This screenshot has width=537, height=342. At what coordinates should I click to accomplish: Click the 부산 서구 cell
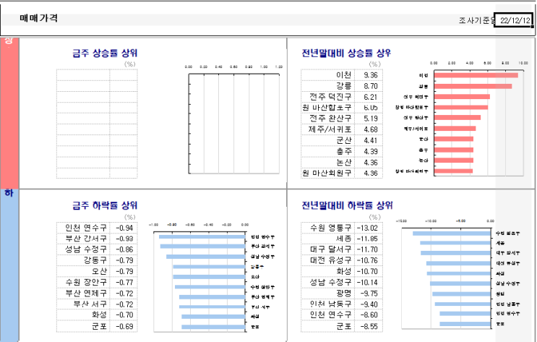tap(83, 304)
